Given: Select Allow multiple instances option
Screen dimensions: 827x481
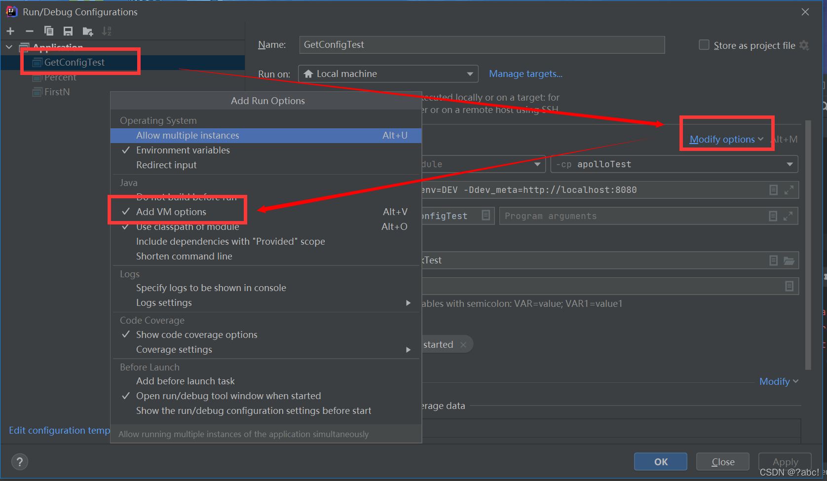Looking at the screenshot, I should point(266,135).
